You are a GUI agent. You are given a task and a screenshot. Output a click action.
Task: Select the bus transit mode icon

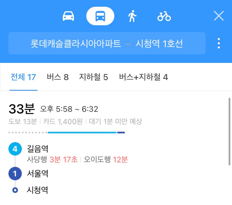point(100,16)
